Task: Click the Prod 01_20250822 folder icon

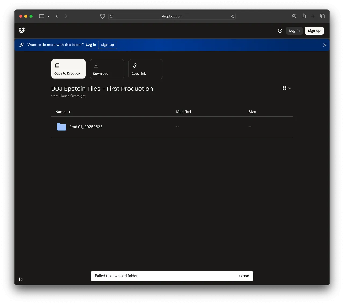Action: point(62,127)
